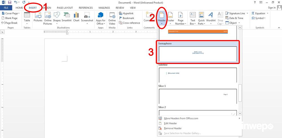Open the REFERENCES tab
Screen dimensions: 282x138
(86, 8)
